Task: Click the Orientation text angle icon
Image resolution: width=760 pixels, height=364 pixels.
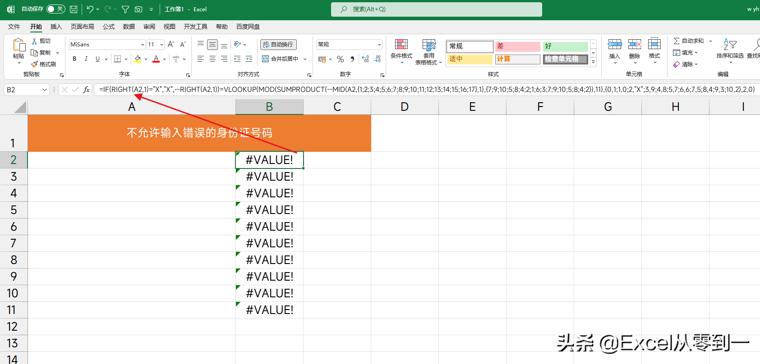Action: (237, 44)
